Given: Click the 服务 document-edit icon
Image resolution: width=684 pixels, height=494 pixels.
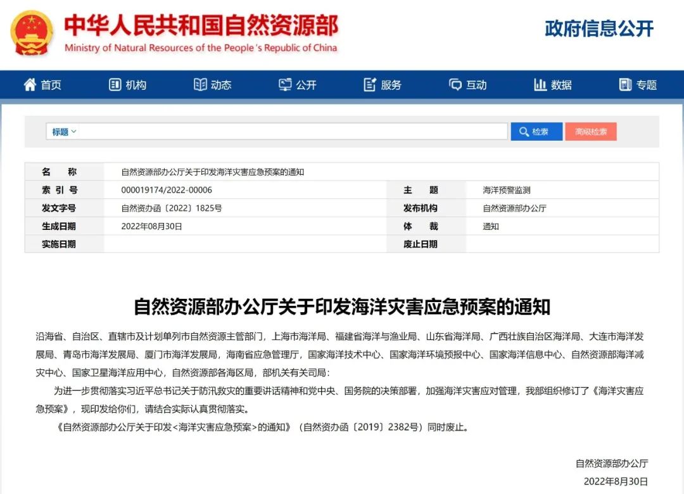Looking at the screenshot, I should 370,85.
